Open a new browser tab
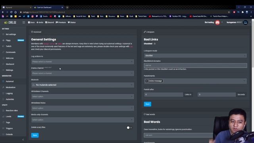This screenshot has height=143, width=254. point(67,8)
